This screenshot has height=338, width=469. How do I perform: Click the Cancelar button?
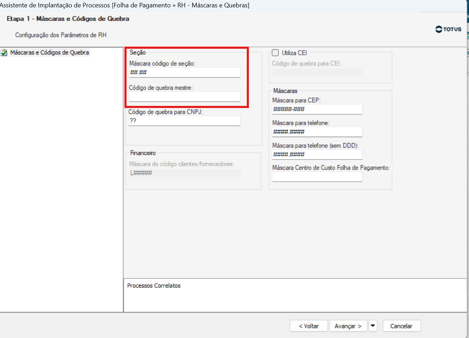[402, 326]
